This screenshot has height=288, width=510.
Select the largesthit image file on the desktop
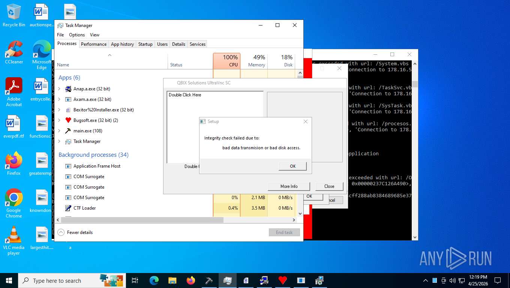point(42,238)
